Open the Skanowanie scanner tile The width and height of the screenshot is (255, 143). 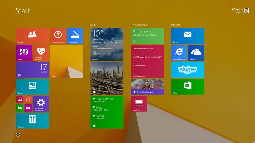pos(75,36)
